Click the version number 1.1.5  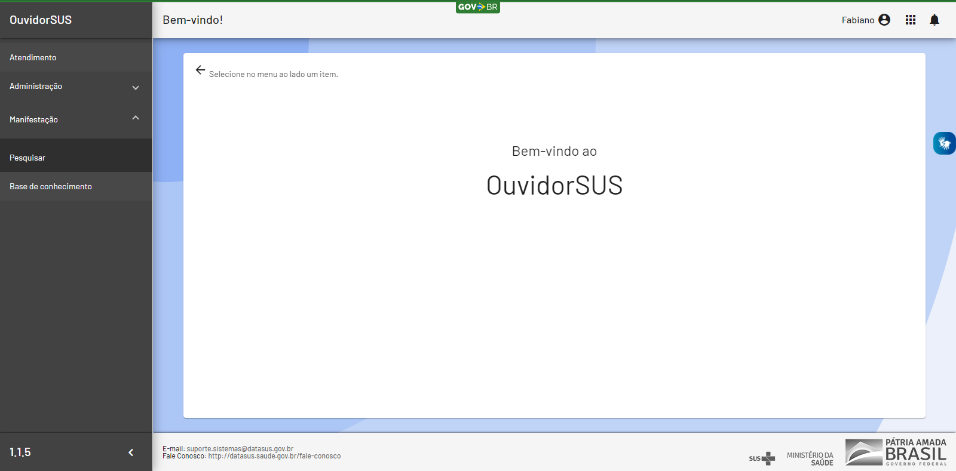[x=20, y=452]
